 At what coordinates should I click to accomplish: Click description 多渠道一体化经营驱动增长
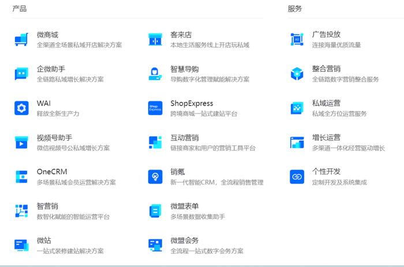[349, 148]
